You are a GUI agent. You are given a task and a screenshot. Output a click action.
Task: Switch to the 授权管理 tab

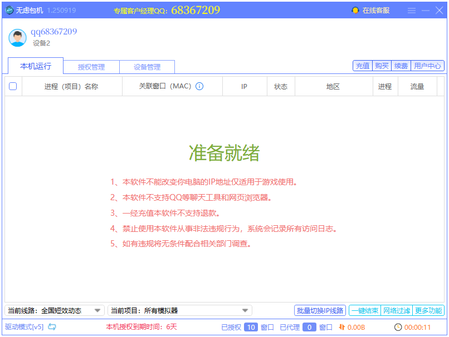(x=91, y=66)
